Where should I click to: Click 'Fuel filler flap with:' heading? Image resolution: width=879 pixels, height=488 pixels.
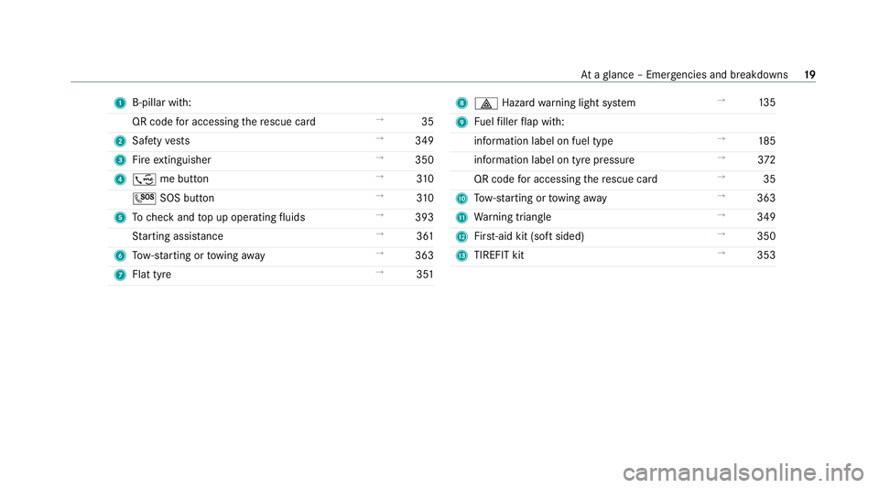[519, 122]
